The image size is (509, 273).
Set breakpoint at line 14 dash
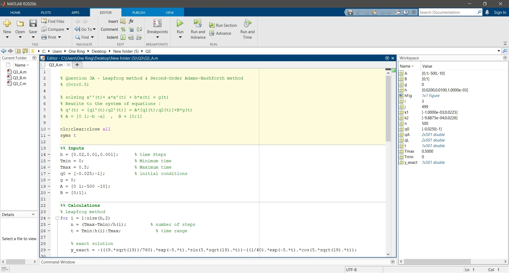click(49, 155)
